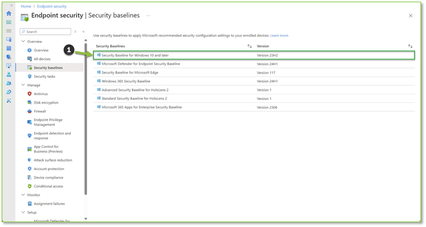Click the Learn more link
426x227 pixels.
[279, 36]
